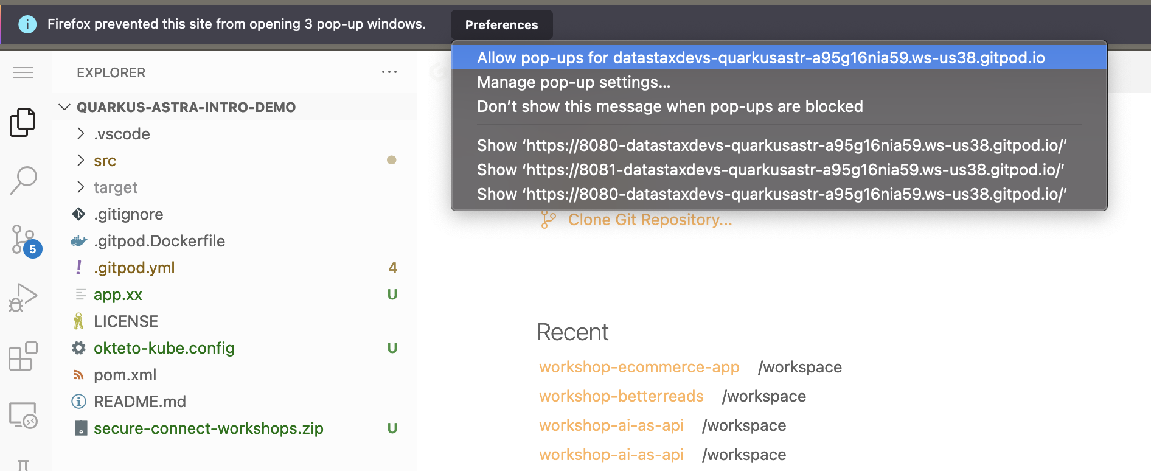Open the Remote Explorer view icon

pos(23,415)
